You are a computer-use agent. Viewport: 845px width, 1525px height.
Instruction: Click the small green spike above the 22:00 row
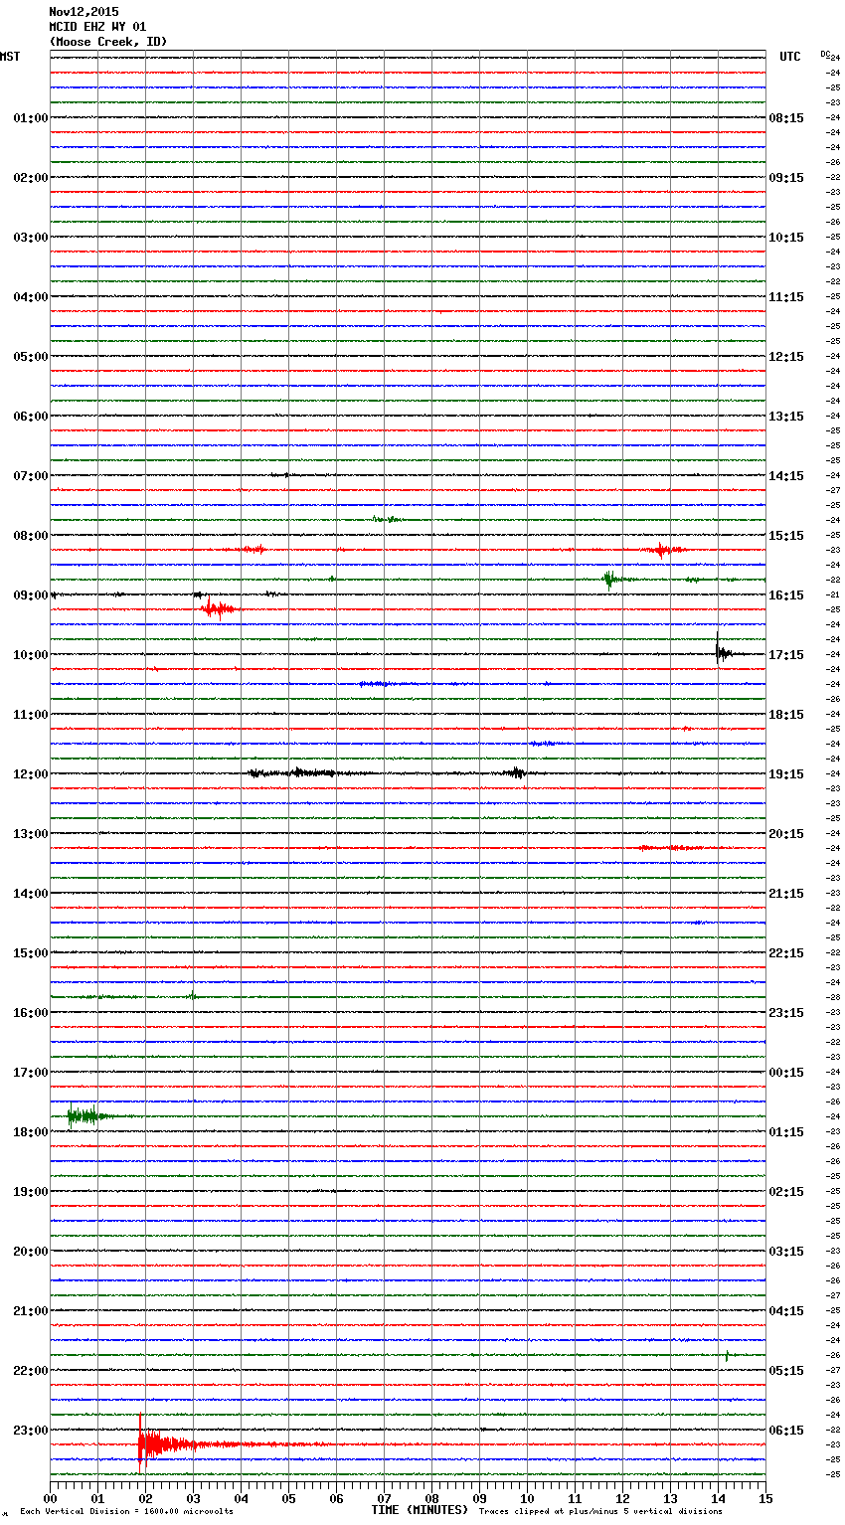[x=727, y=1355]
